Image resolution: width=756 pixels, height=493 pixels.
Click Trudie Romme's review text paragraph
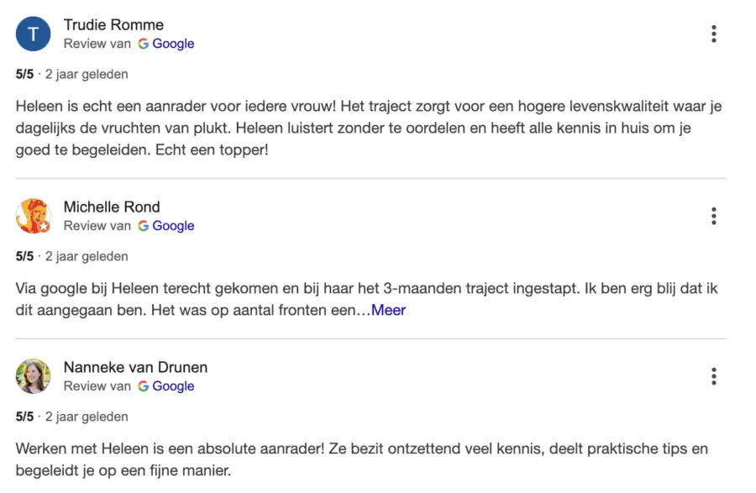point(368,128)
